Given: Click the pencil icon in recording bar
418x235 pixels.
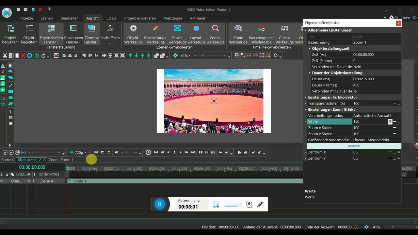Looking at the screenshot, I should point(260,204).
